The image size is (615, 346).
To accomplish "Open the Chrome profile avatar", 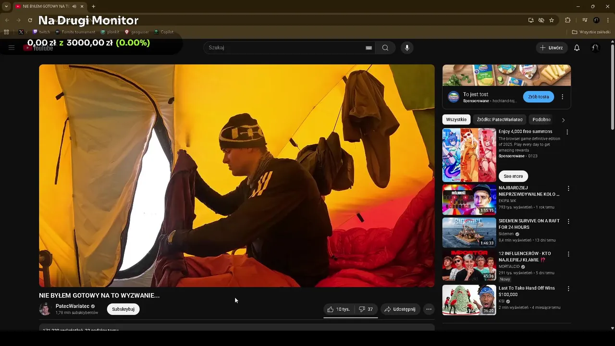I will [x=596, y=20].
